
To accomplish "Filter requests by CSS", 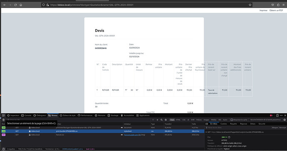I will point(184,120).
